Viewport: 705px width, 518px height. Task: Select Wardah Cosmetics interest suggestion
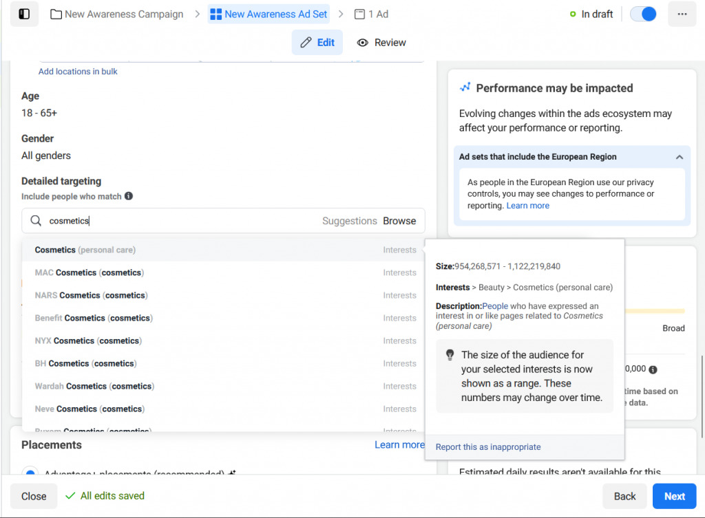[x=223, y=386]
